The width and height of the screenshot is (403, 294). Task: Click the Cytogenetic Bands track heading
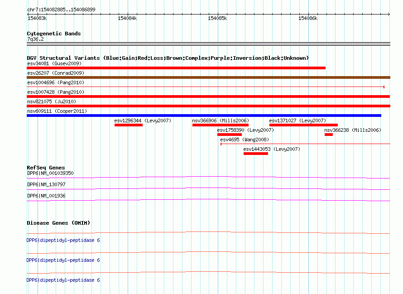point(54,34)
